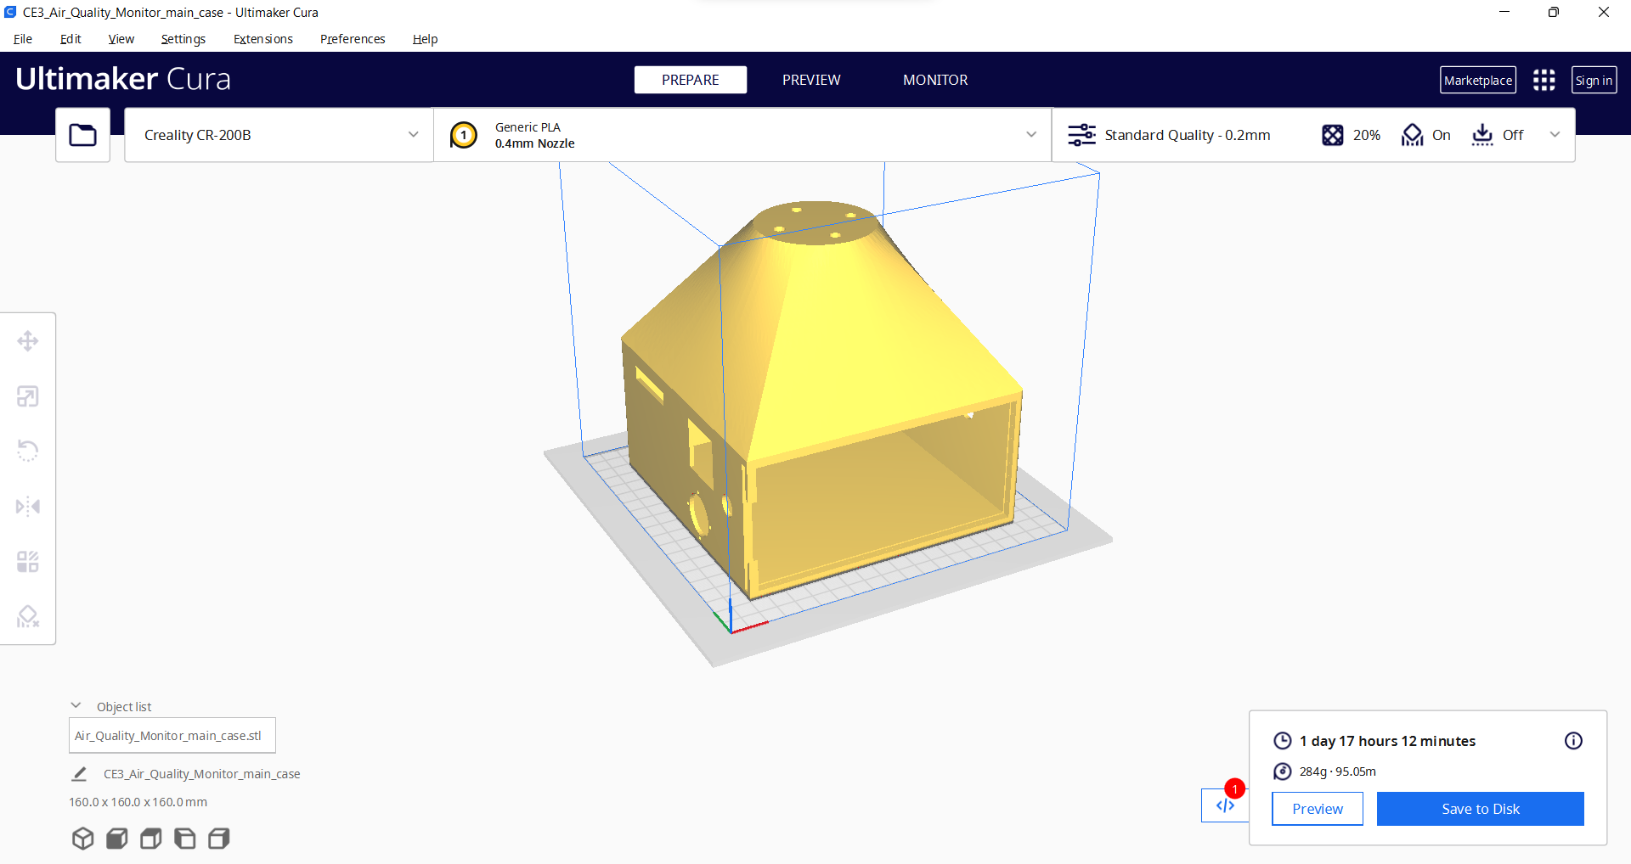Open the Ultimaker apps grid
Image resolution: width=1631 pixels, height=864 pixels.
coord(1544,80)
